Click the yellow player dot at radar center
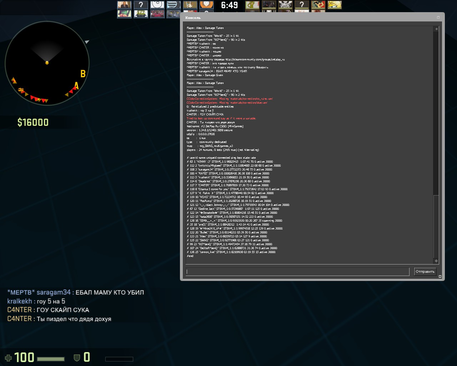This screenshot has height=366, width=457. tap(47, 63)
